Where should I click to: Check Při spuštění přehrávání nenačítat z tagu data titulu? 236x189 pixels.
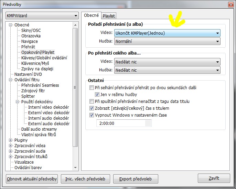point(92,101)
